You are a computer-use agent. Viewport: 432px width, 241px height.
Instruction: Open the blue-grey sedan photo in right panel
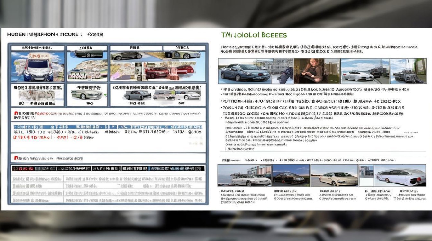click(244, 71)
